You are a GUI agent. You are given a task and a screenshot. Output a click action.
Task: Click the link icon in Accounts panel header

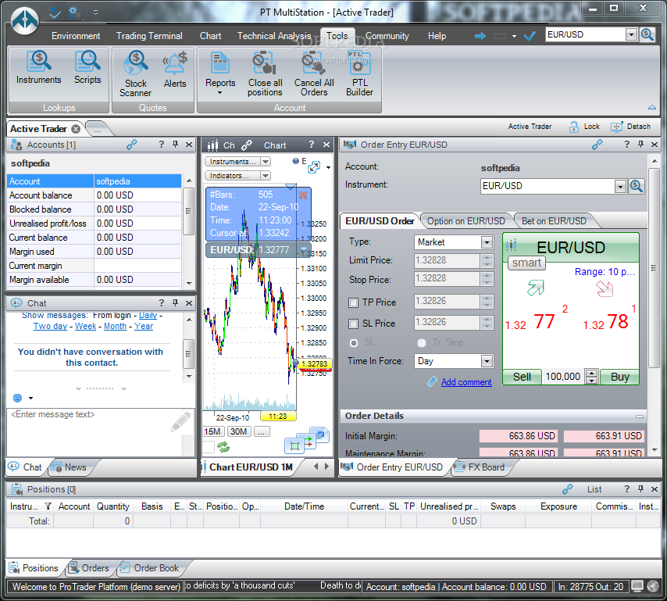click(x=132, y=145)
